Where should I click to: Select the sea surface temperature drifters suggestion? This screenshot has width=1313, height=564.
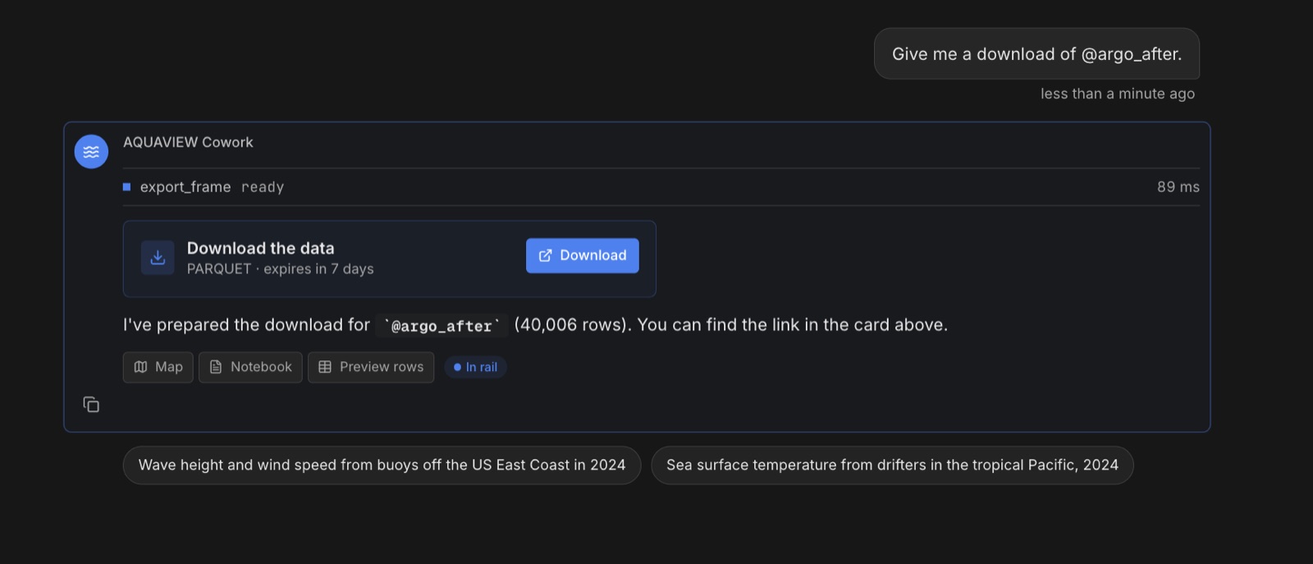tap(892, 465)
